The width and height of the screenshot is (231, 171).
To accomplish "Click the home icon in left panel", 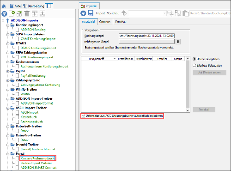I will click(4, 6).
